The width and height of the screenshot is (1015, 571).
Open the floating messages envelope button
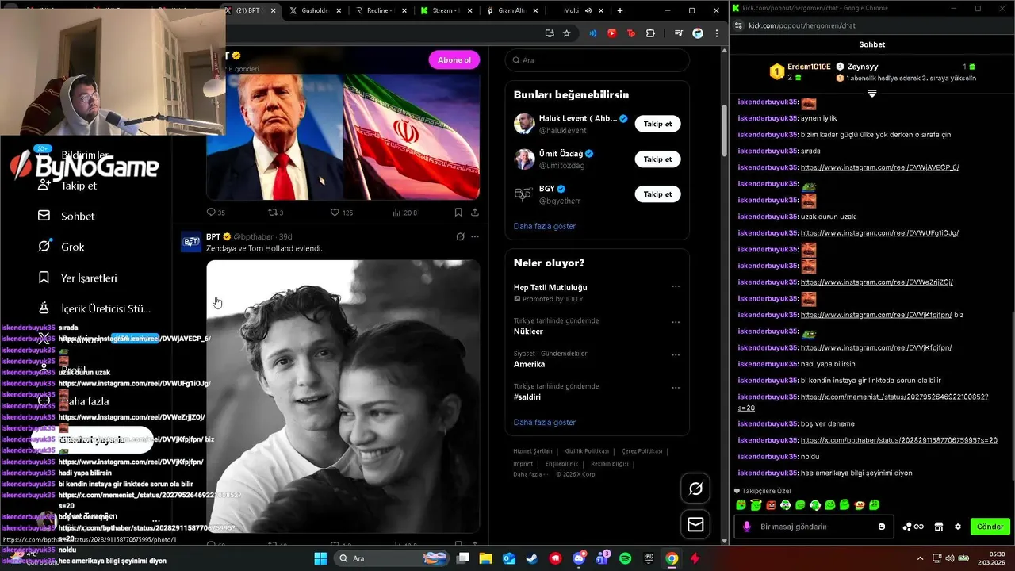[695, 524]
